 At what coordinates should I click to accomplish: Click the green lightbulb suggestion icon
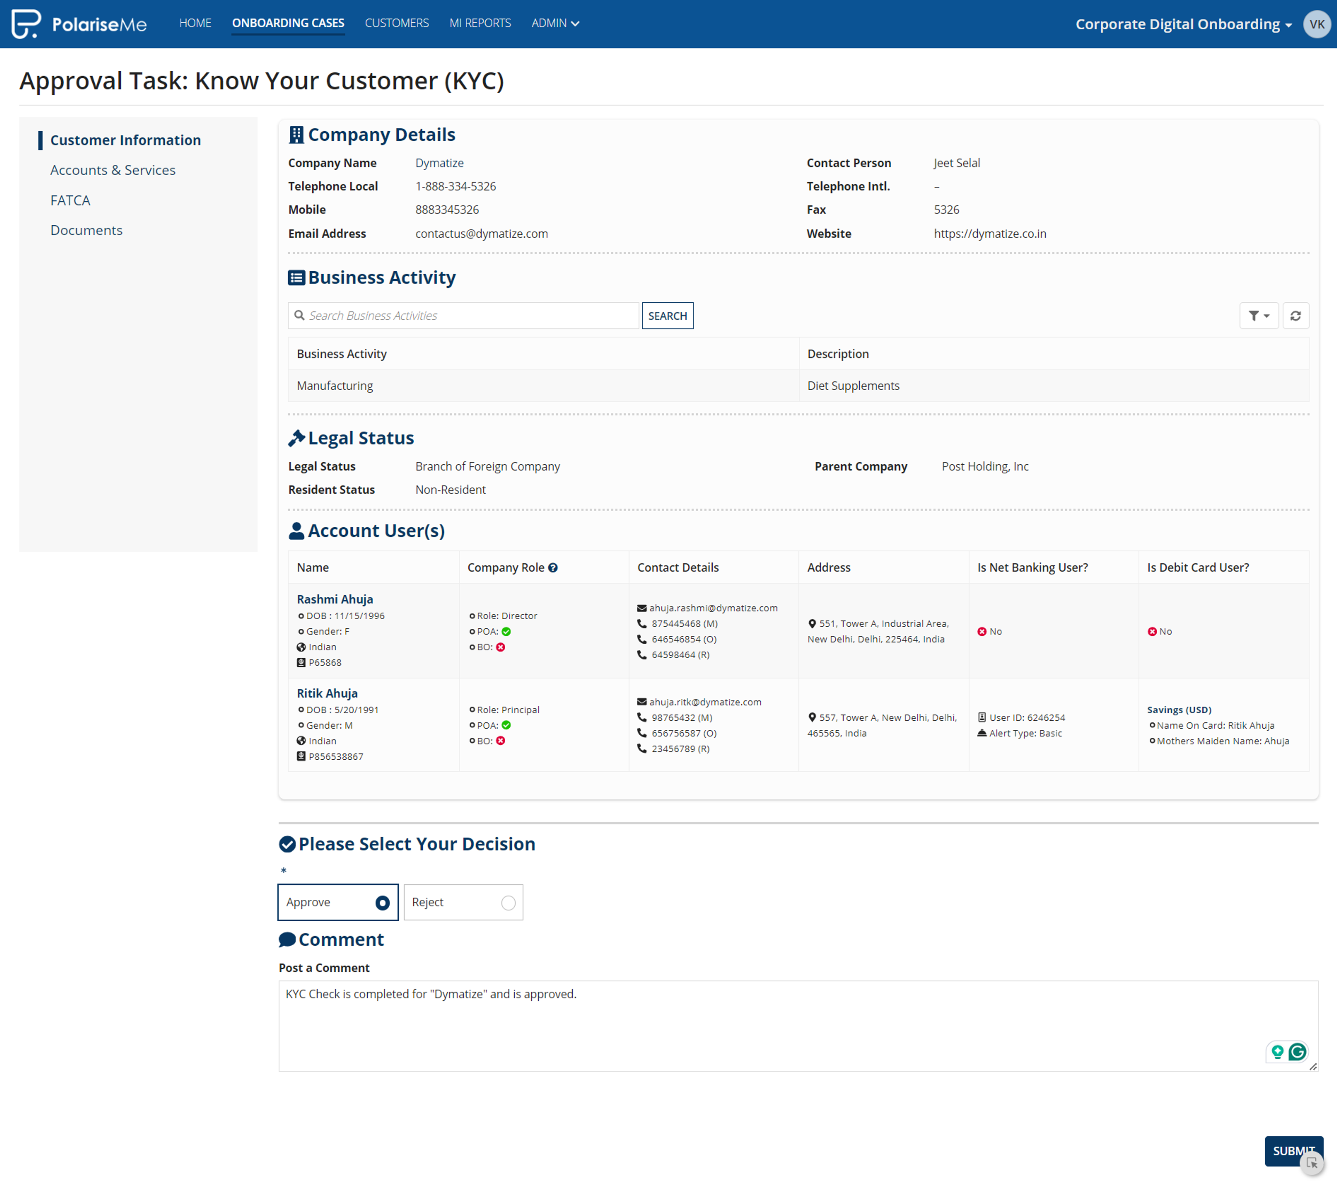tap(1277, 1052)
